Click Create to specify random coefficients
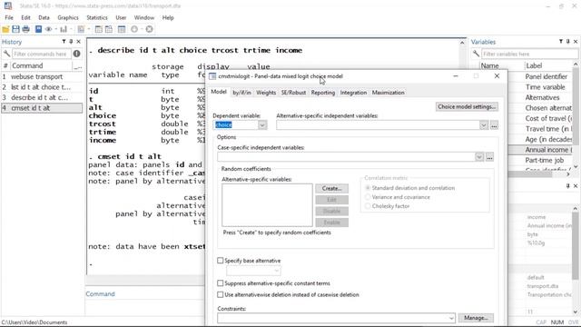This screenshot has width=581, height=327. [x=331, y=188]
